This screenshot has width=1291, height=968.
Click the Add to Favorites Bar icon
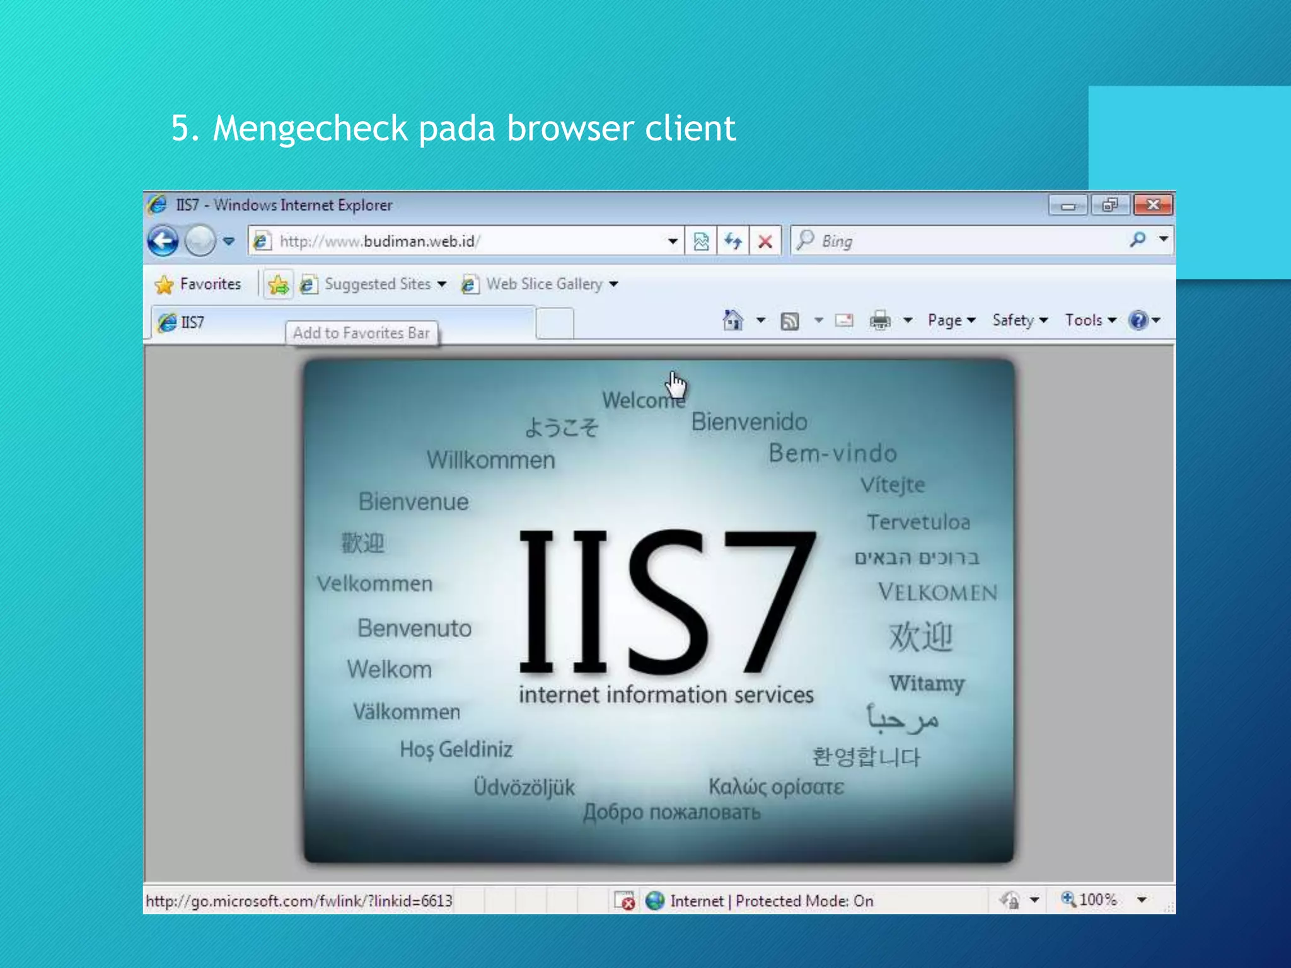(278, 285)
